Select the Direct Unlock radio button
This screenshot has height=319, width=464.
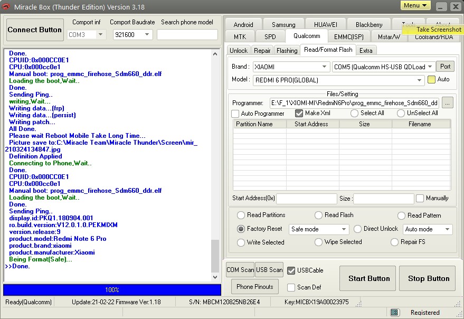tap(357, 229)
